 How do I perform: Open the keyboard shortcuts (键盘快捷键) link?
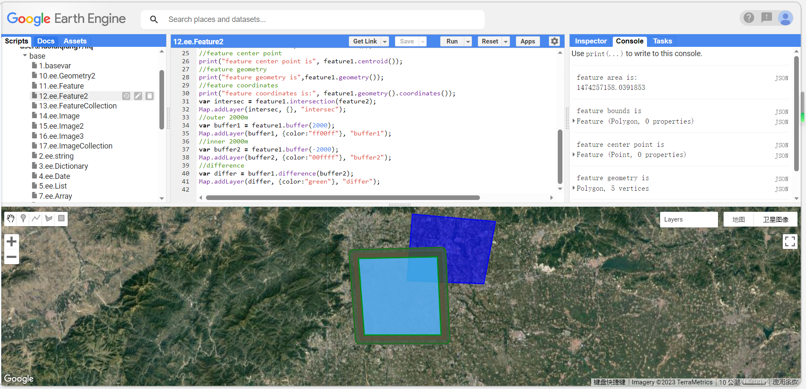(x=609, y=382)
